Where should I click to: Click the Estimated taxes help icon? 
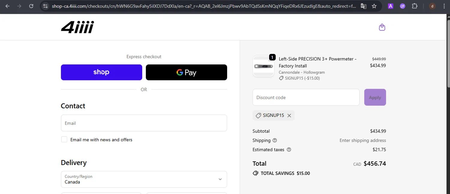point(289,150)
